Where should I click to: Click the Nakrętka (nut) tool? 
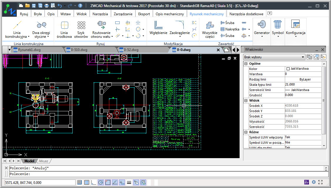[230, 29]
